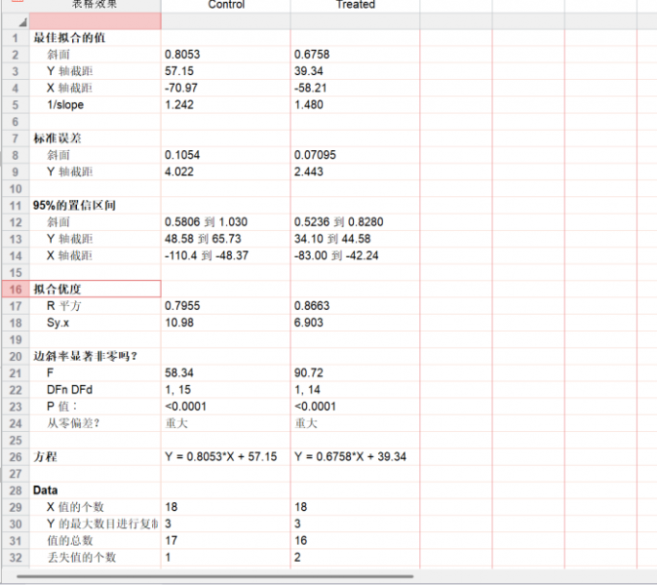Click row number 26 header
Image resolution: width=657 pixels, height=585 pixels.
pos(15,456)
